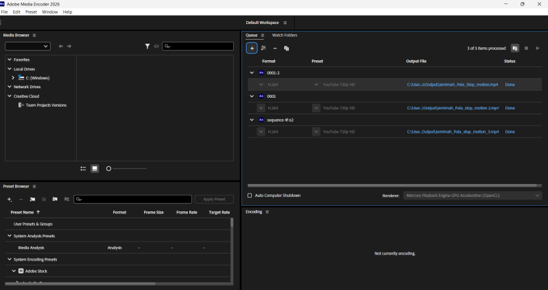Screen dimensions: 548x290
Task: Click the Team Projects Versions icon
Action: (21, 105)
